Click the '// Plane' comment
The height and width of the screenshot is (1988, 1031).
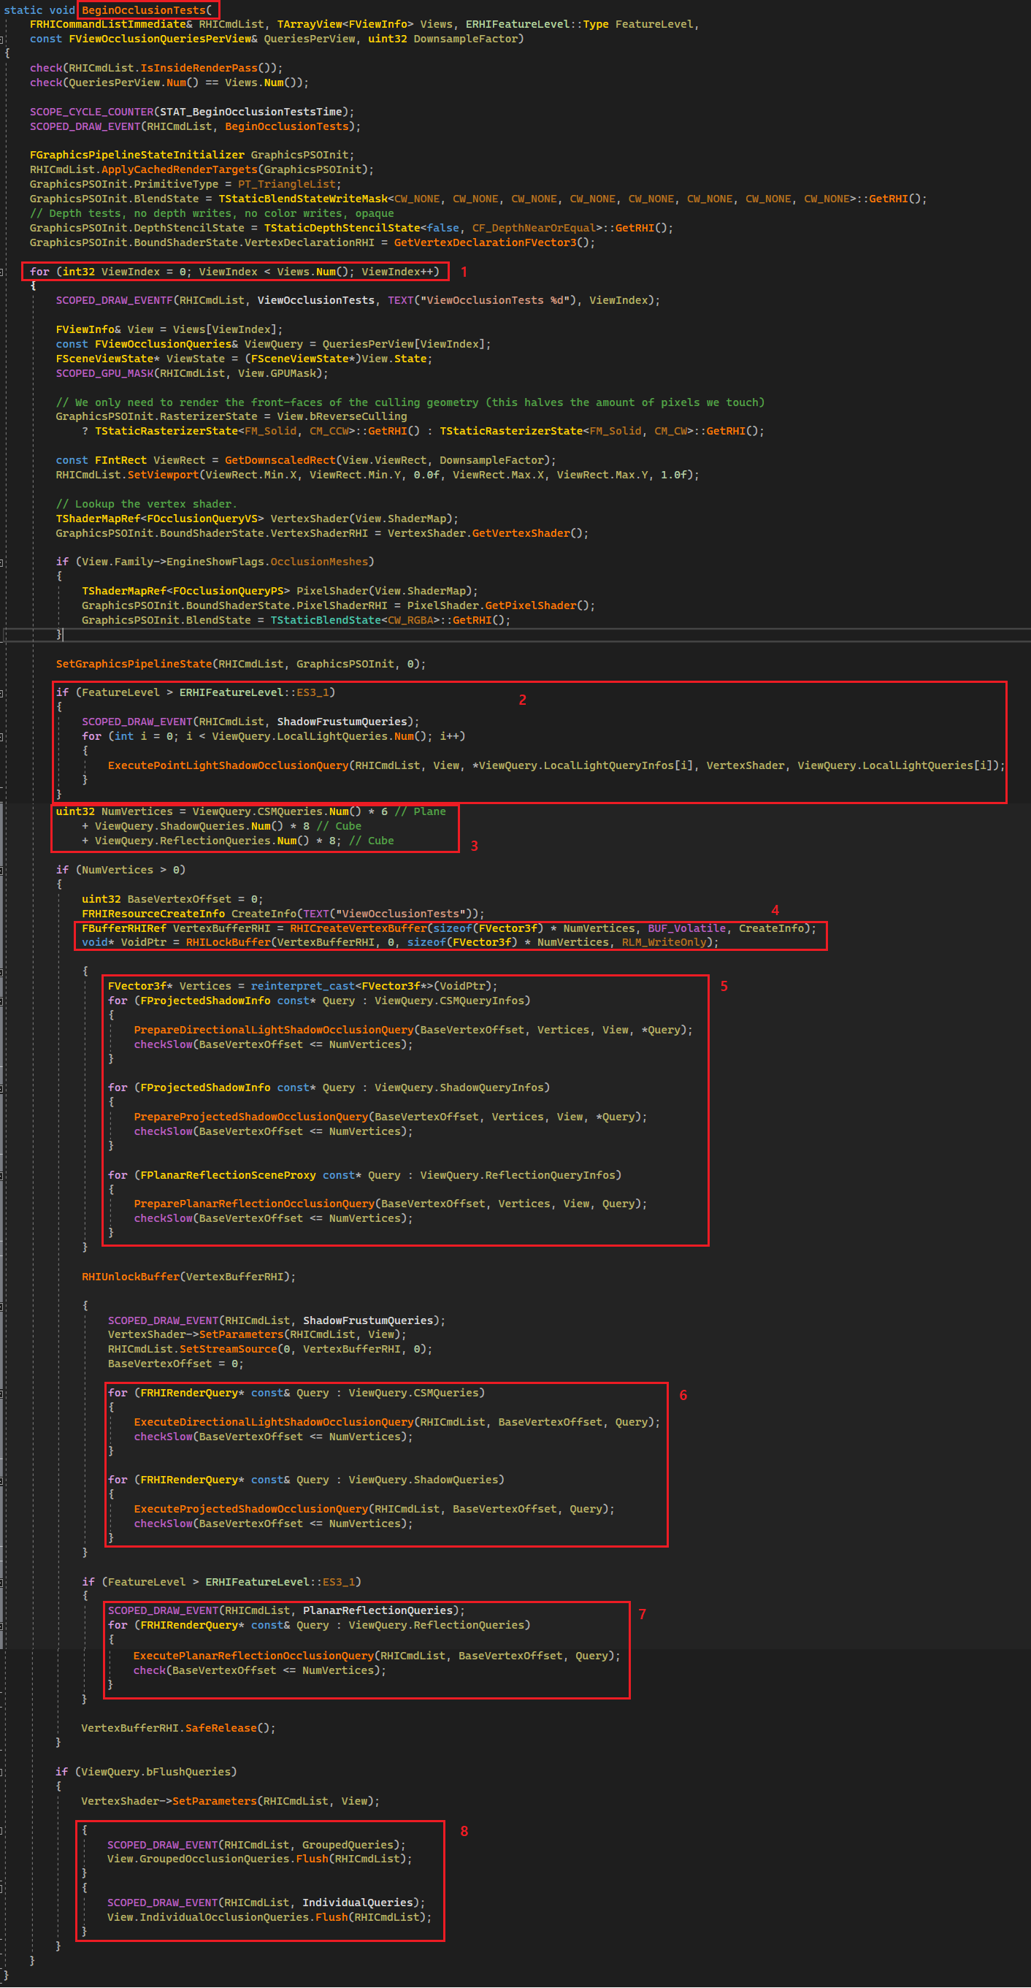tap(421, 812)
